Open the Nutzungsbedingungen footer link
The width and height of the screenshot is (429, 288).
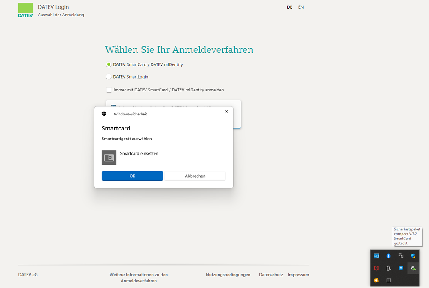(228, 275)
